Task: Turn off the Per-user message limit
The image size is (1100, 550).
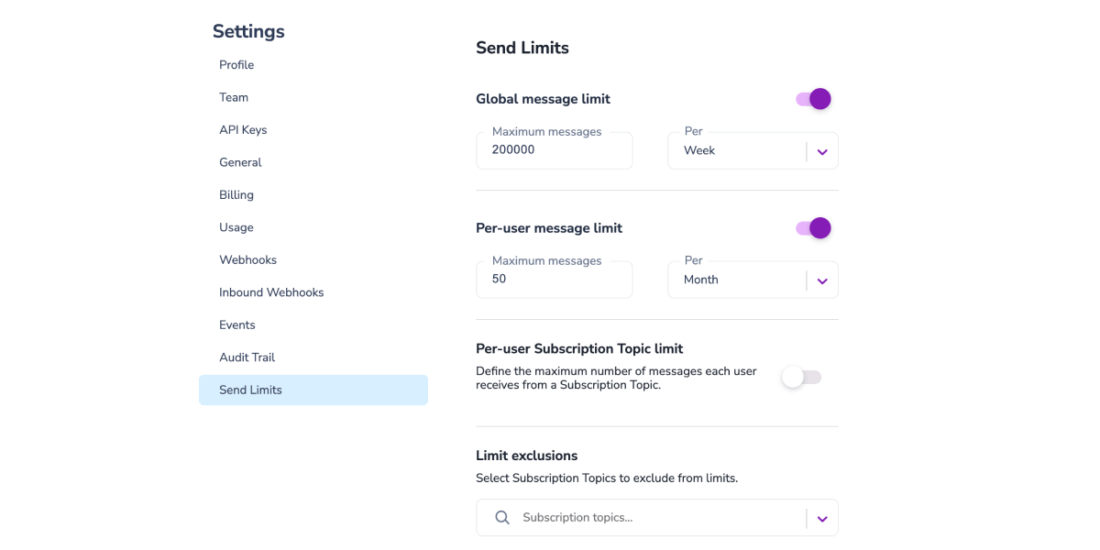Action: tap(813, 227)
